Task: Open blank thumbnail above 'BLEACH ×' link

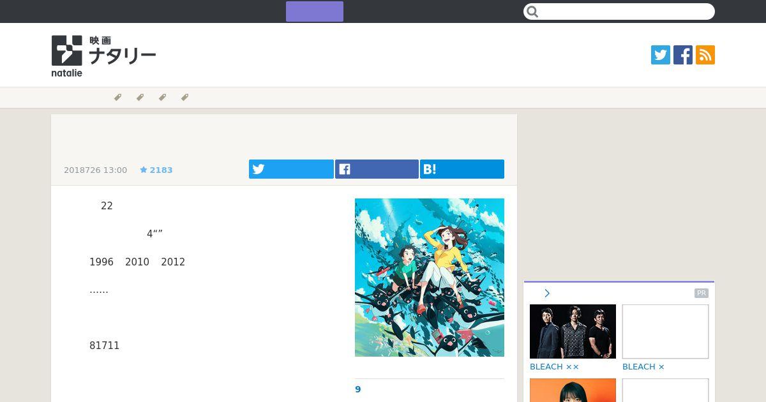Action: coord(665,331)
